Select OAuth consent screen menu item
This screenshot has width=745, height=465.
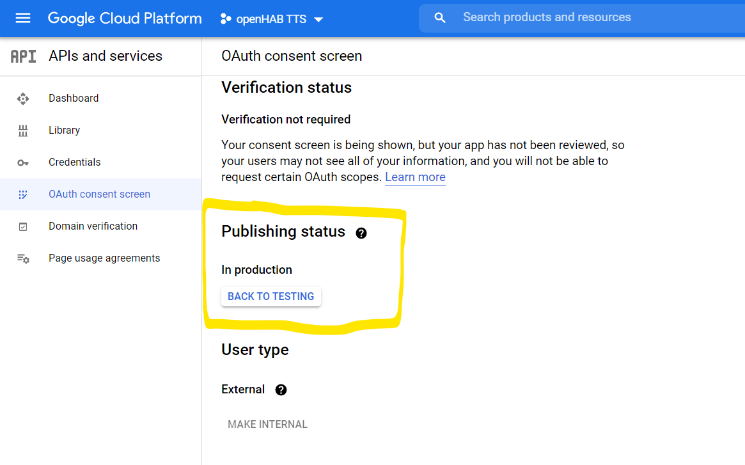(x=99, y=194)
